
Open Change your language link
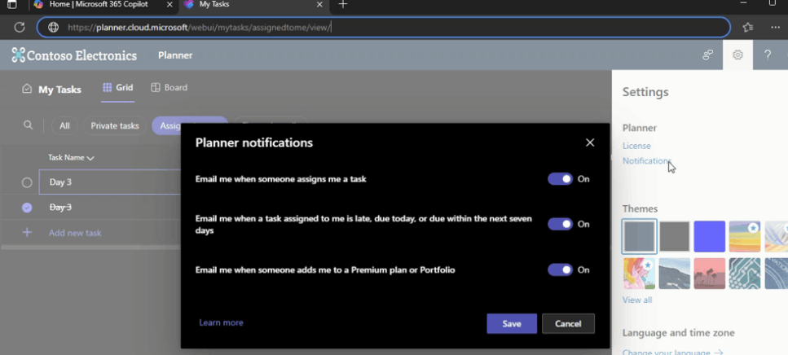tap(672, 352)
